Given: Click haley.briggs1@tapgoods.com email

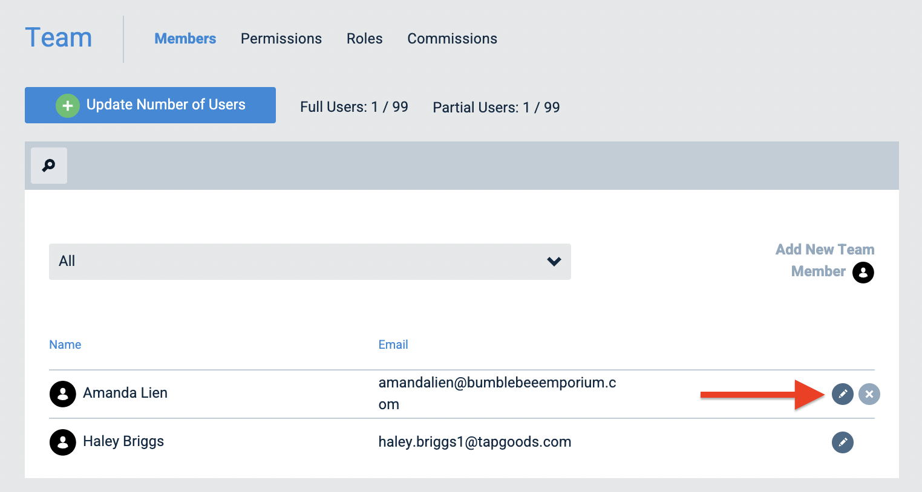Looking at the screenshot, I should 475,442.
